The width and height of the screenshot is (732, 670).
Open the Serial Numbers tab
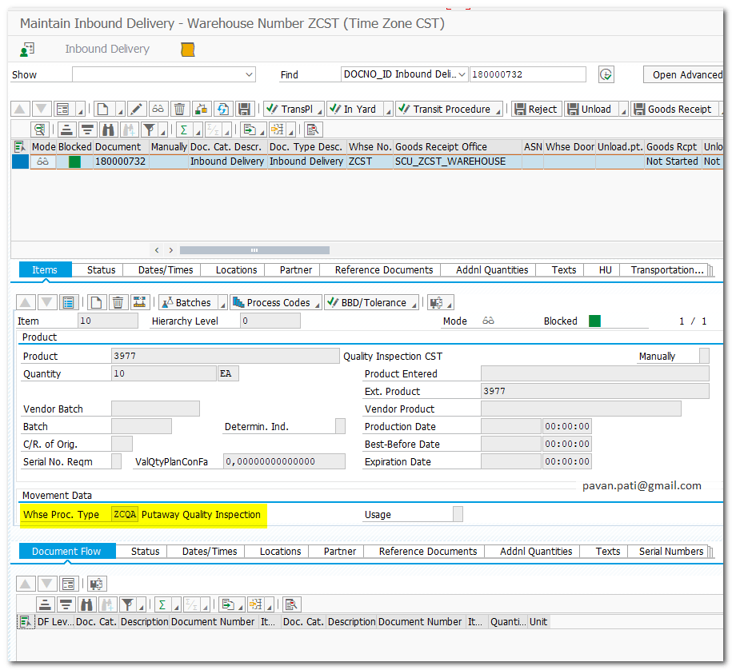[671, 552]
